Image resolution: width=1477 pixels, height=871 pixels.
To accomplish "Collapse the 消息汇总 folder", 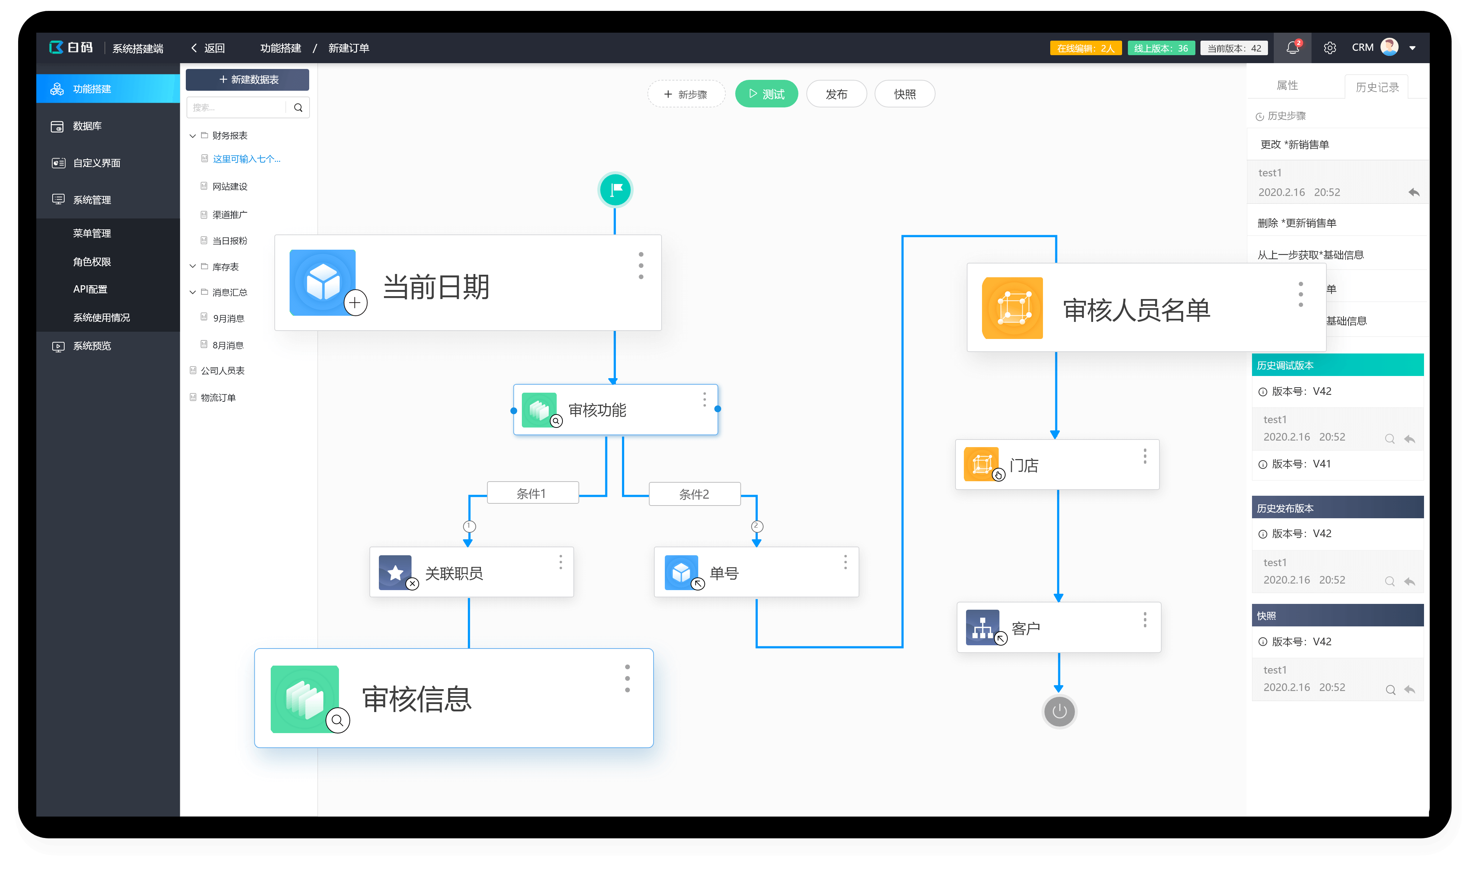I will pyautogui.click(x=192, y=292).
